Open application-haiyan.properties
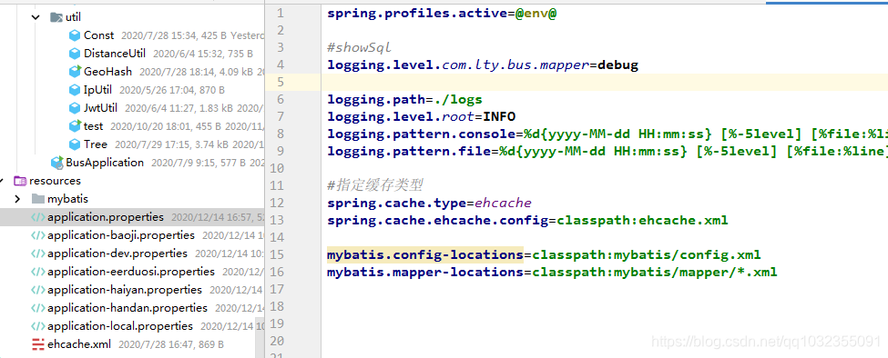Image resolution: width=888 pixels, height=358 pixels. pos(125,290)
